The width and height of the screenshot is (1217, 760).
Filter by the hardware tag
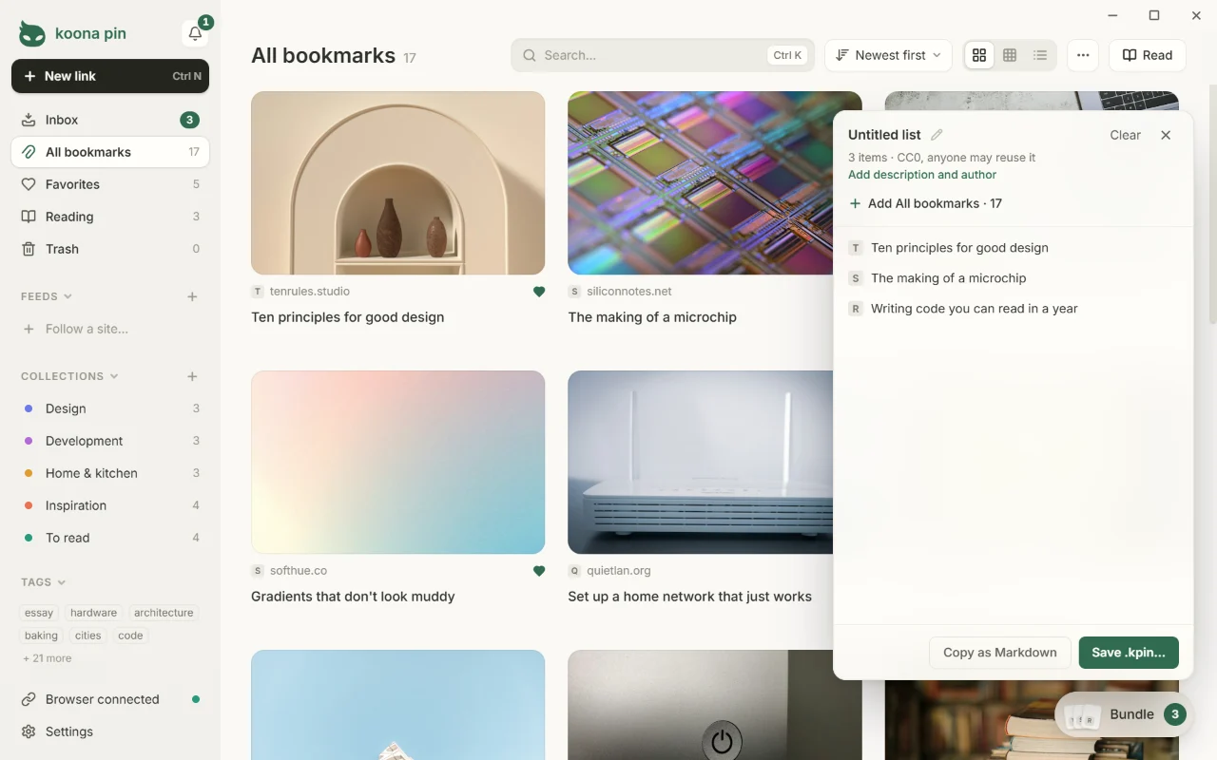[93, 613]
